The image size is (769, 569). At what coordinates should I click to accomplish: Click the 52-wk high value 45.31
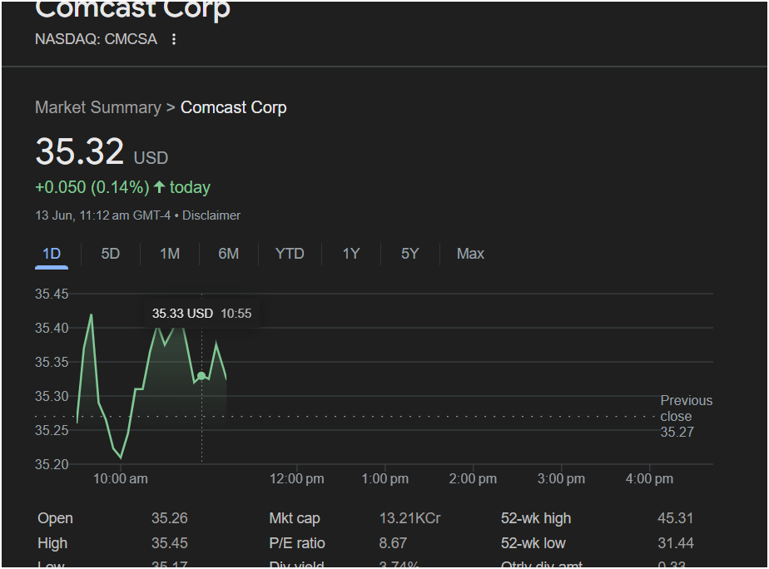tap(675, 518)
